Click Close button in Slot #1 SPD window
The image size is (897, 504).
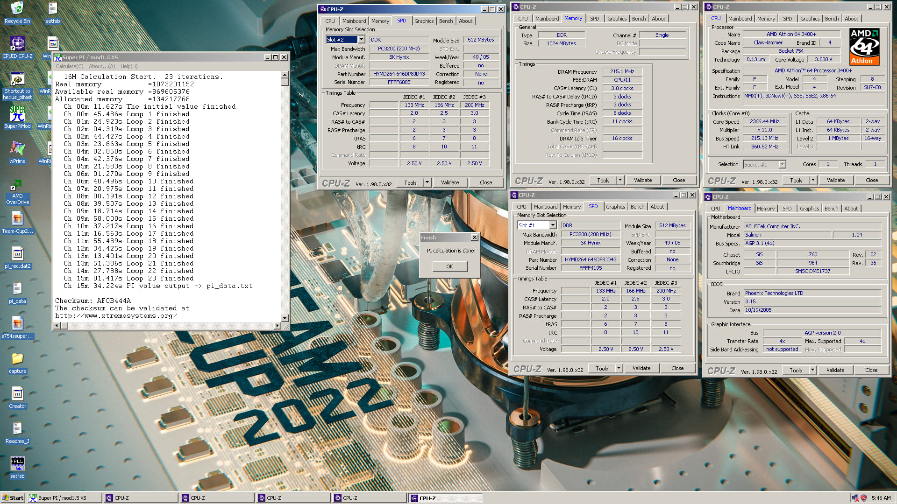pyautogui.click(x=677, y=368)
